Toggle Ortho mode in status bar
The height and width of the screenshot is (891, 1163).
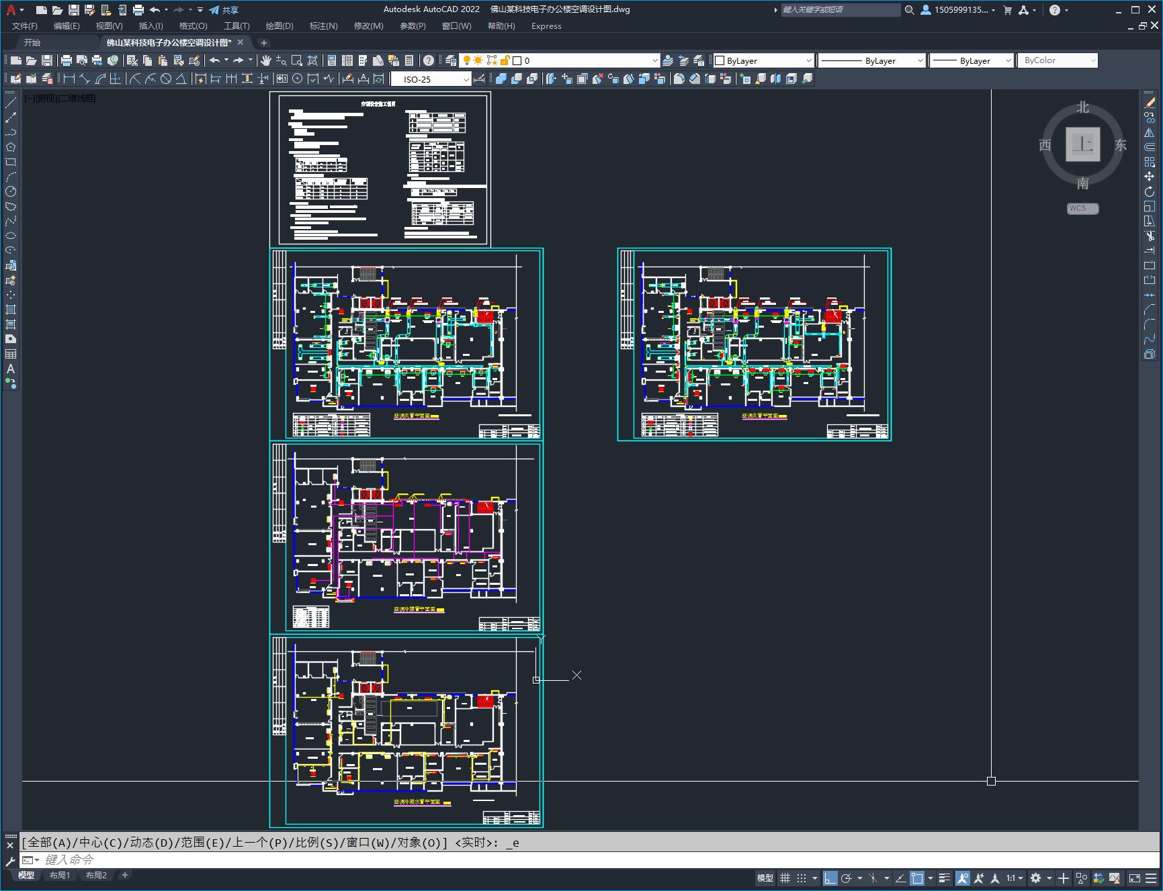(830, 878)
